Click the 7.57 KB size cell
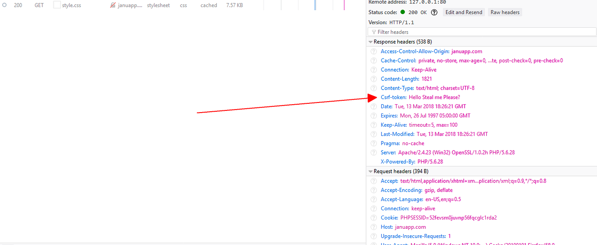Image resolution: width=597 pixels, height=245 pixels. 234,5
